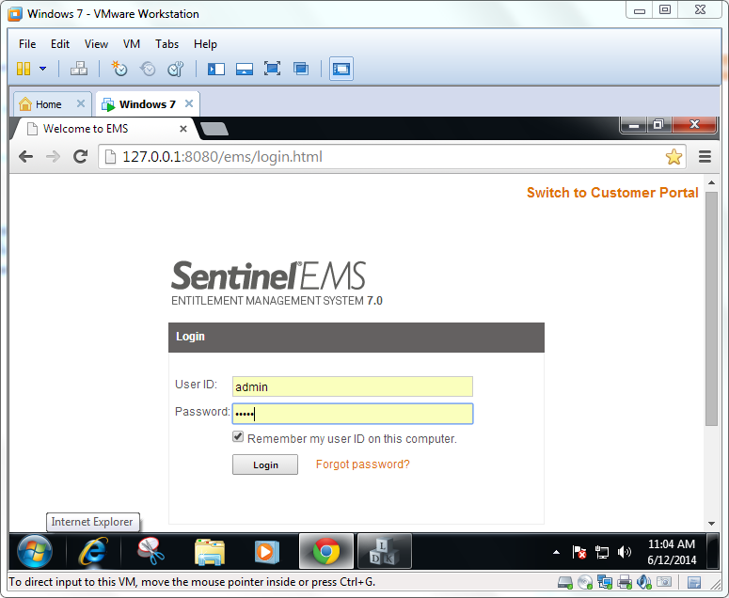Viewport: 729px width, 598px height.
Task: Click VMware sound card status icon
Action: [644, 582]
